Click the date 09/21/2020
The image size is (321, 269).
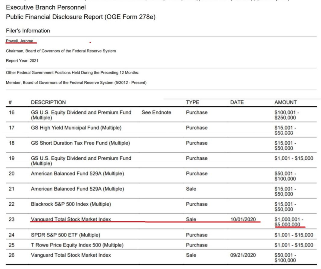[243, 255]
